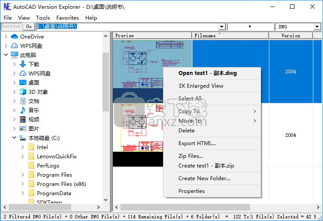323x221 pixels.
Task: Collapse the 本地磁盘 (C:) node
Action: click(14, 138)
